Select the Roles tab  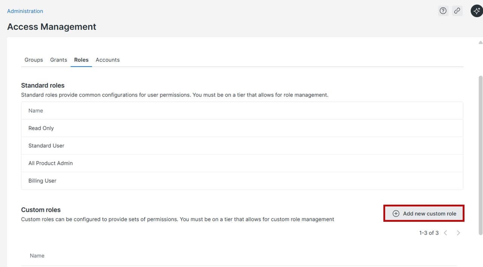coord(81,60)
